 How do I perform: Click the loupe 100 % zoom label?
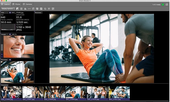point(14,34)
